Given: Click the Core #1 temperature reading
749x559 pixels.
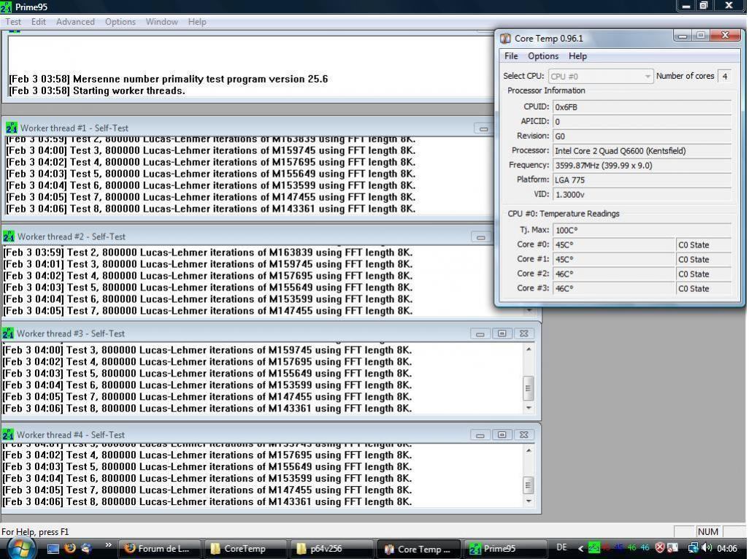Looking at the screenshot, I should [x=614, y=259].
